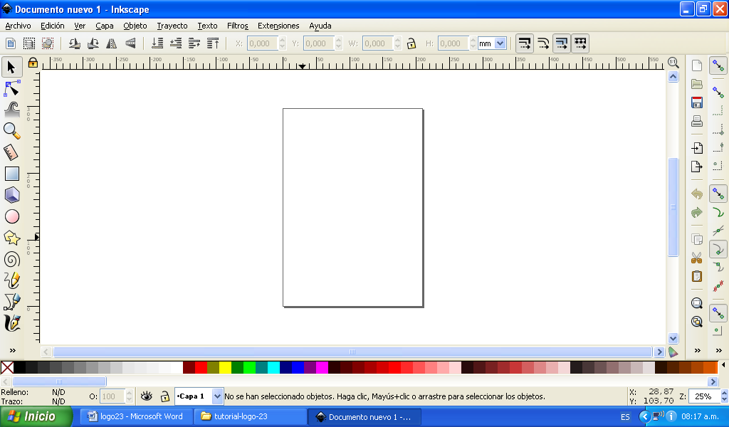Toggle scale rounded corners in rectangles
The width and height of the screenshot is (729, 427).
click(543, 43)
